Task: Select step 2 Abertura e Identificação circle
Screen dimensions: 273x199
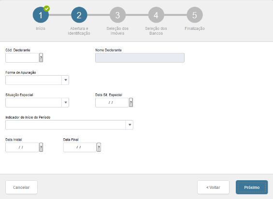Action: pyautogui.click(x=79, y=15)
